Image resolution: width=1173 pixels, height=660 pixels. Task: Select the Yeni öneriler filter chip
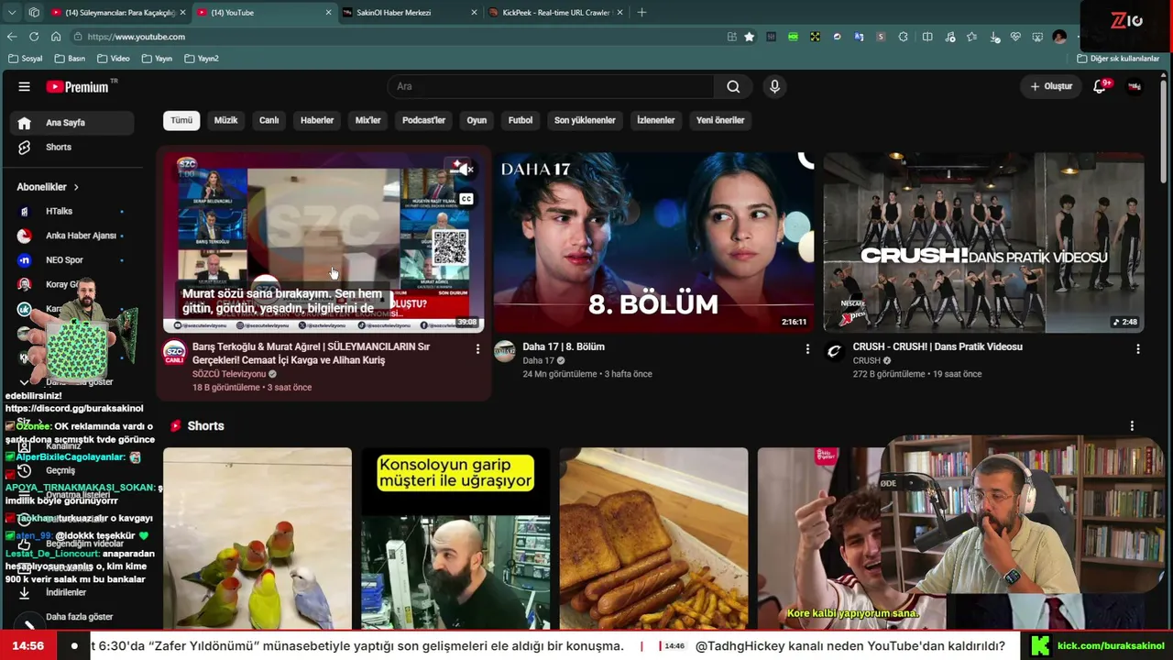tap(720, 120)
